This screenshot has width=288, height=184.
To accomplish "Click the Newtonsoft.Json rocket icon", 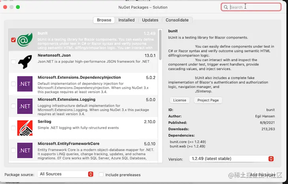I will [x=25, y=62].
